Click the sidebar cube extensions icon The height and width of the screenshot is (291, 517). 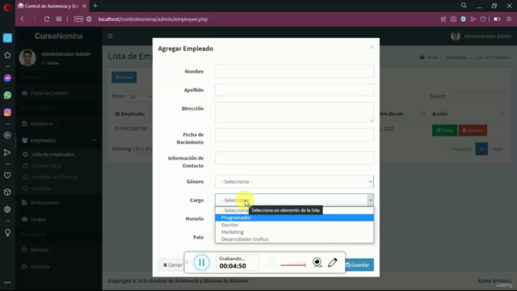(7, 192)
